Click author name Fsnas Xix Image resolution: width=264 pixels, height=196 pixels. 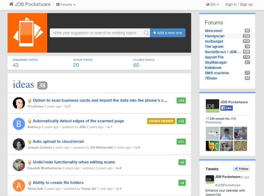coord(89,189)
